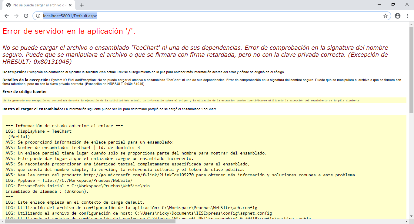
Task: Click the vertical scrollbar thumb
Action: (x=411, y=70)
